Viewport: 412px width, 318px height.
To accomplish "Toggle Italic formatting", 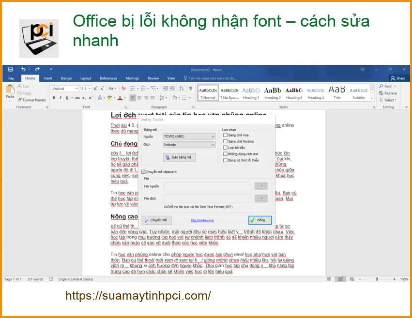I will [x=61, y=98].
